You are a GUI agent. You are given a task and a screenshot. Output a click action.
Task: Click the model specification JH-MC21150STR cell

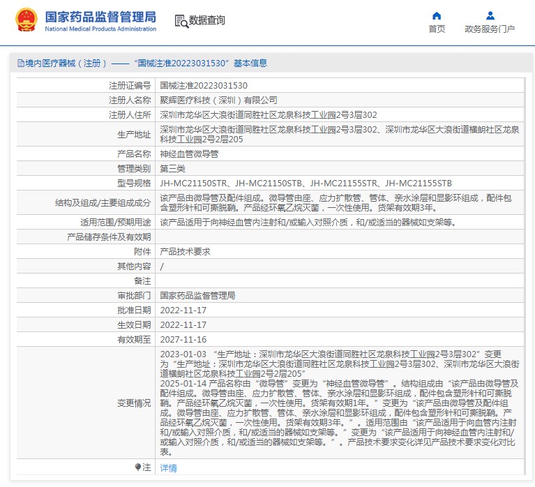coord(195,183)
